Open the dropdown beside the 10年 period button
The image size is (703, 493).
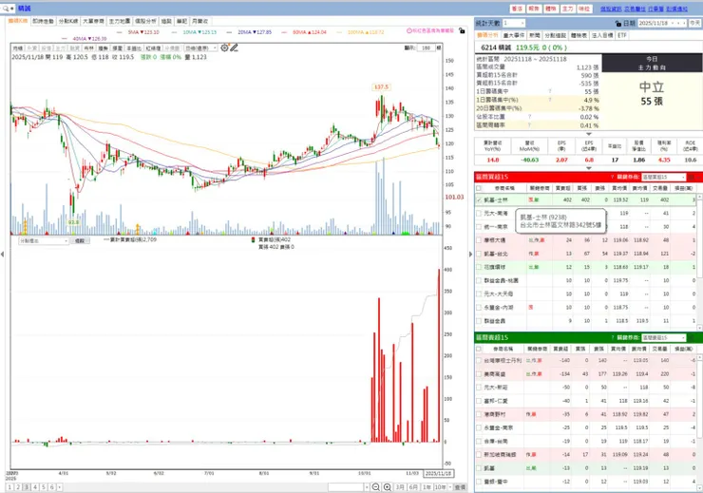pos(450,487)
